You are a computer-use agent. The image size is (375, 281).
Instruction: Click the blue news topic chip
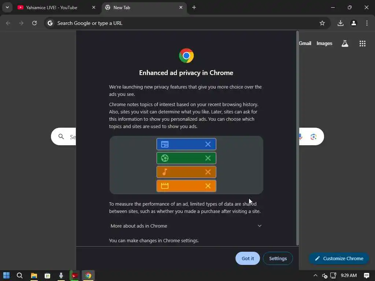point(186,144)
